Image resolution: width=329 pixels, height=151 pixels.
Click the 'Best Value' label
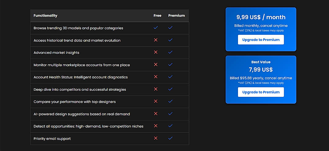[261, 62]
